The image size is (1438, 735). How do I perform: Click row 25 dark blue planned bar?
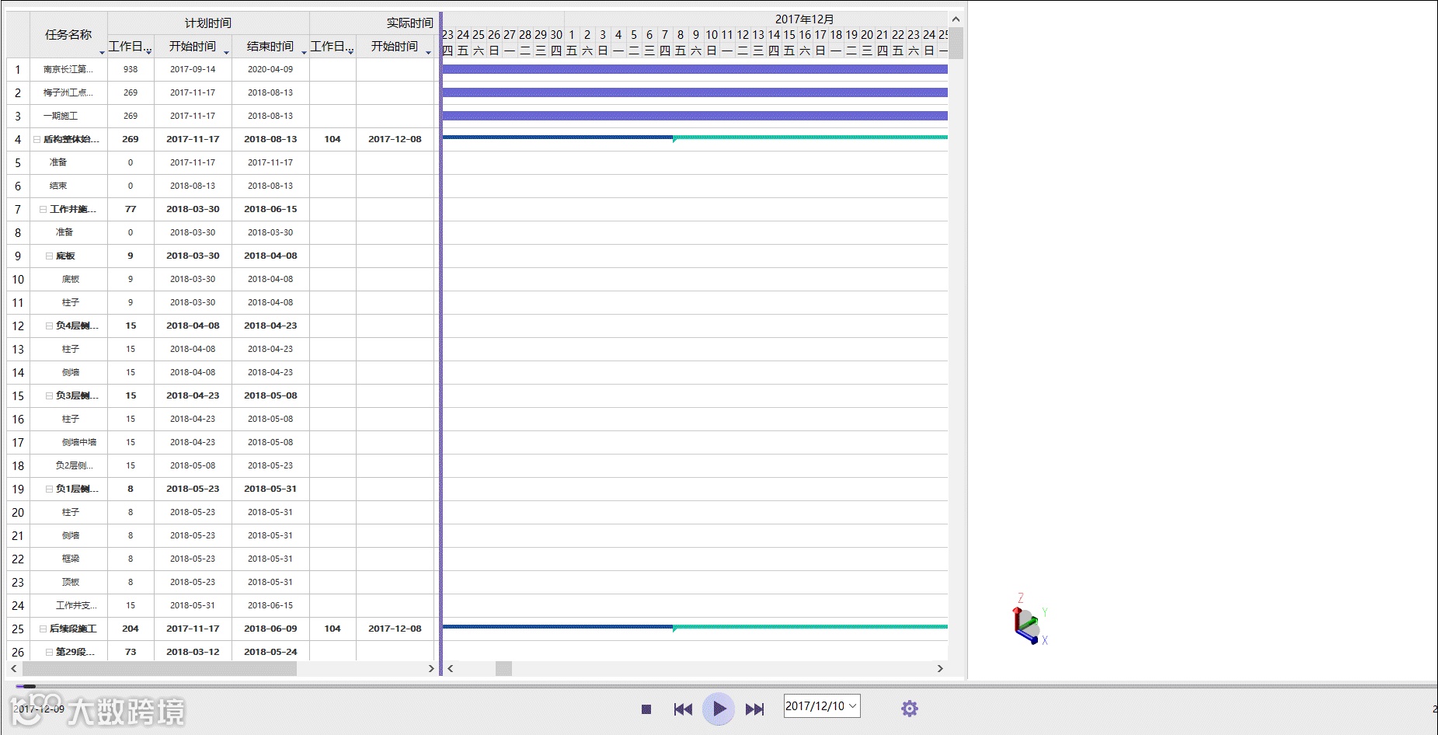(x=558, y=626)
